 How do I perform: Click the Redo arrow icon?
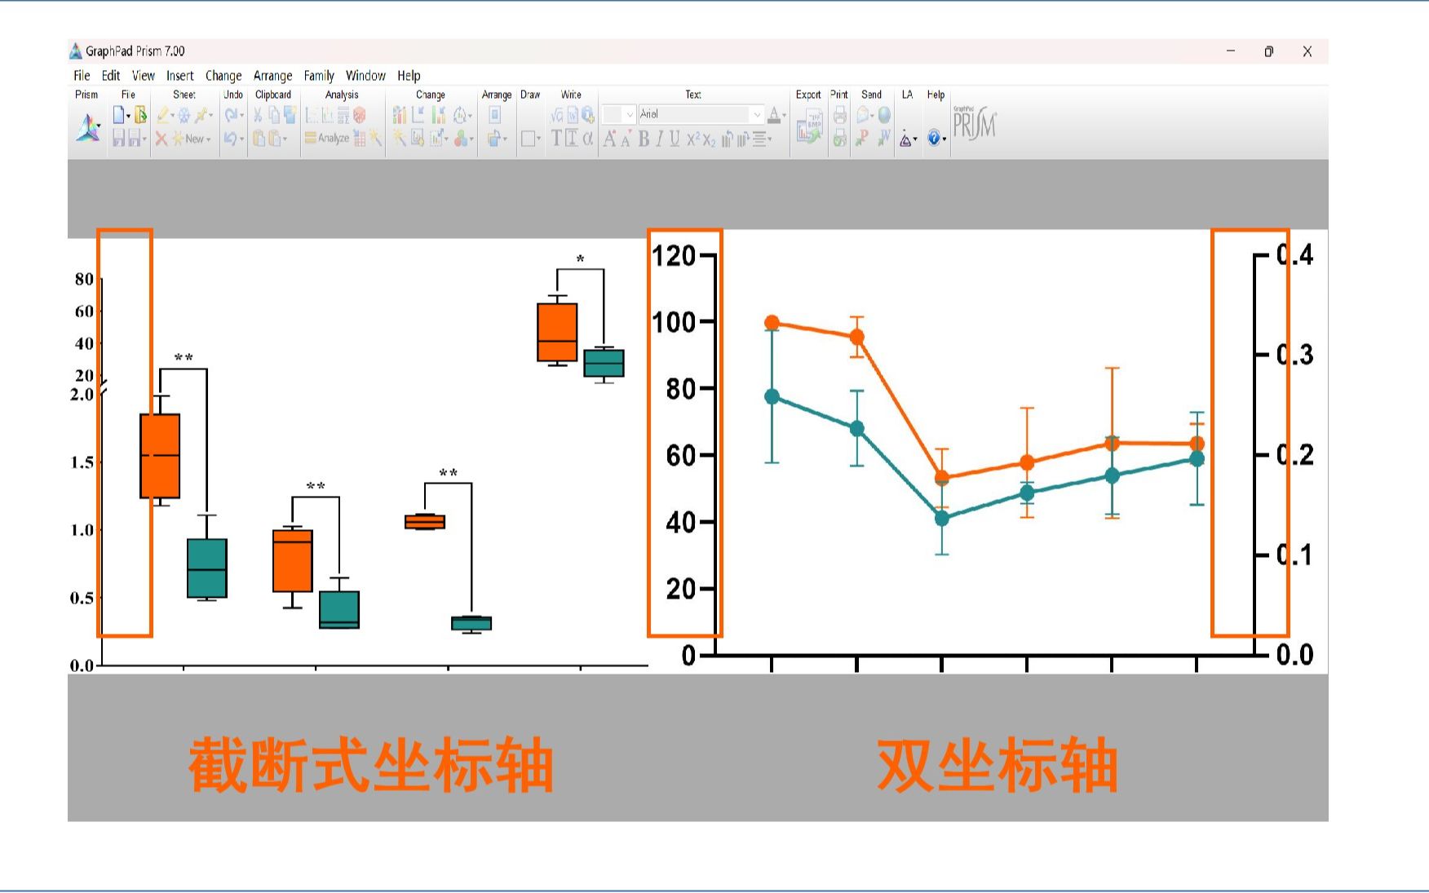[231, 114]
